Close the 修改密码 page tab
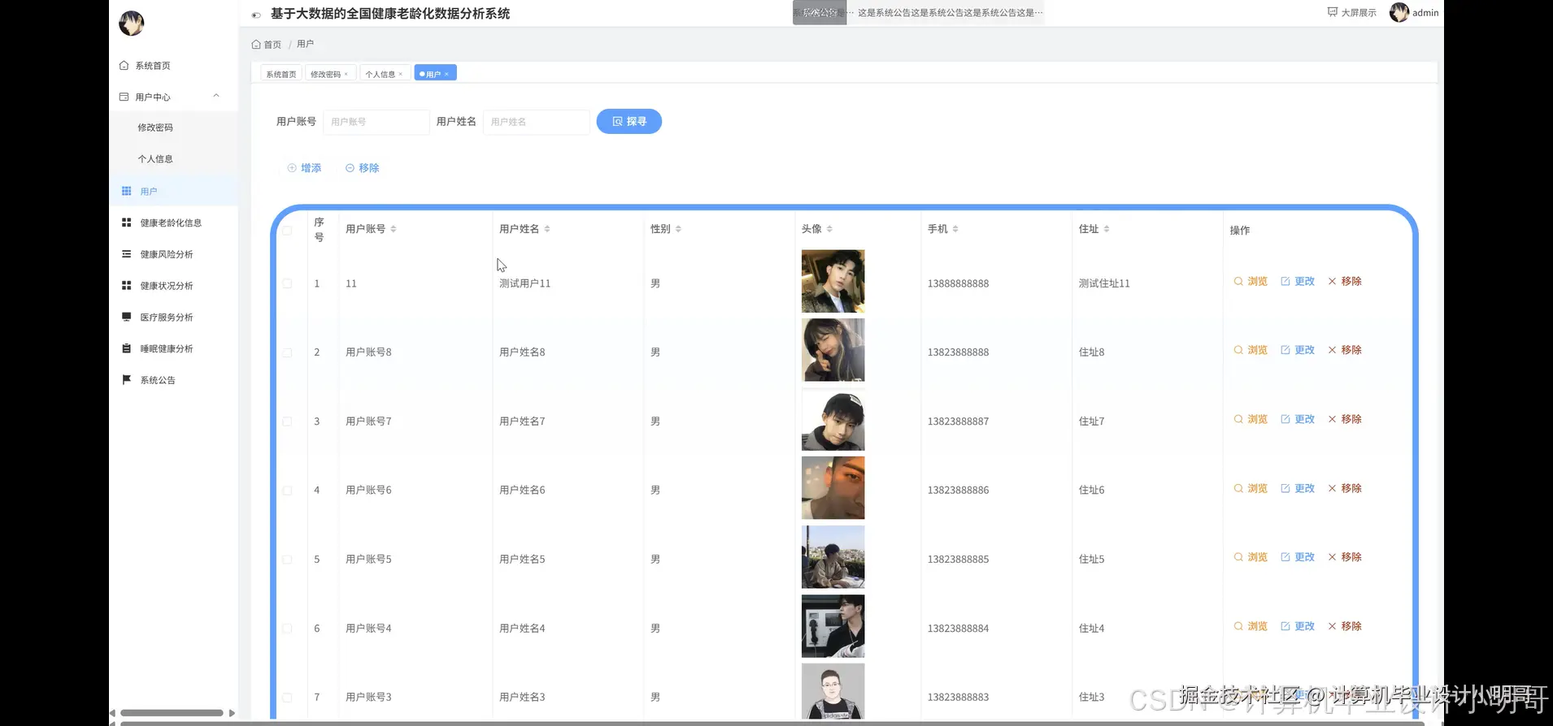 click(346, 74)
